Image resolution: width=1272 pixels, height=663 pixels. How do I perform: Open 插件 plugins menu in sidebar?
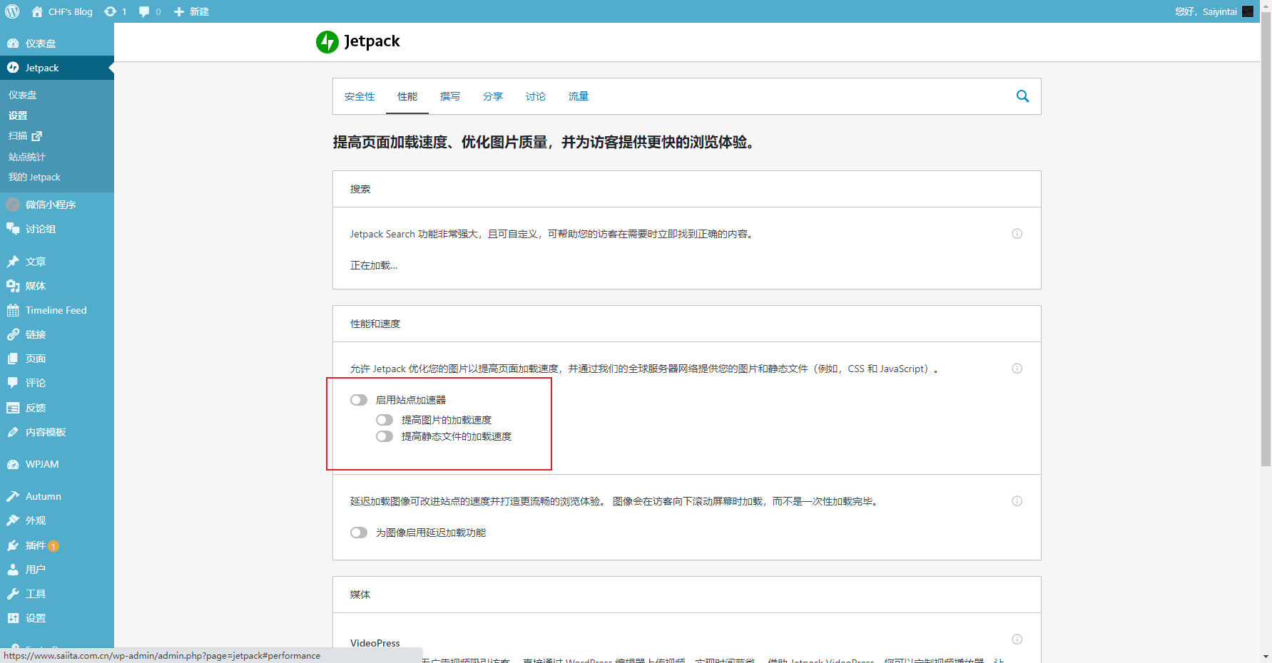[36, 545]
